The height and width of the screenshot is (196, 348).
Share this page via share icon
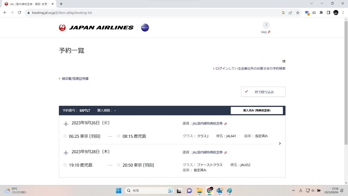tap(290, 13)
